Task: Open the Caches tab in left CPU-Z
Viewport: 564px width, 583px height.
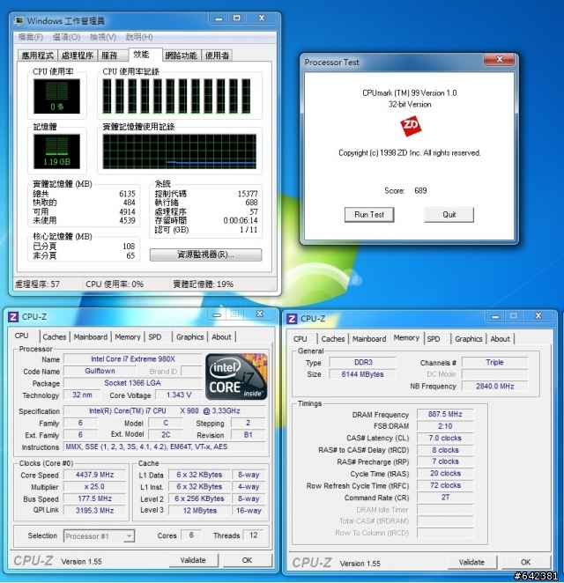Action: (x=55, y=337)
